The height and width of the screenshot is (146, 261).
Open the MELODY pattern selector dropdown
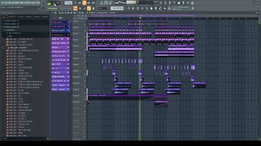click(117, 8)
